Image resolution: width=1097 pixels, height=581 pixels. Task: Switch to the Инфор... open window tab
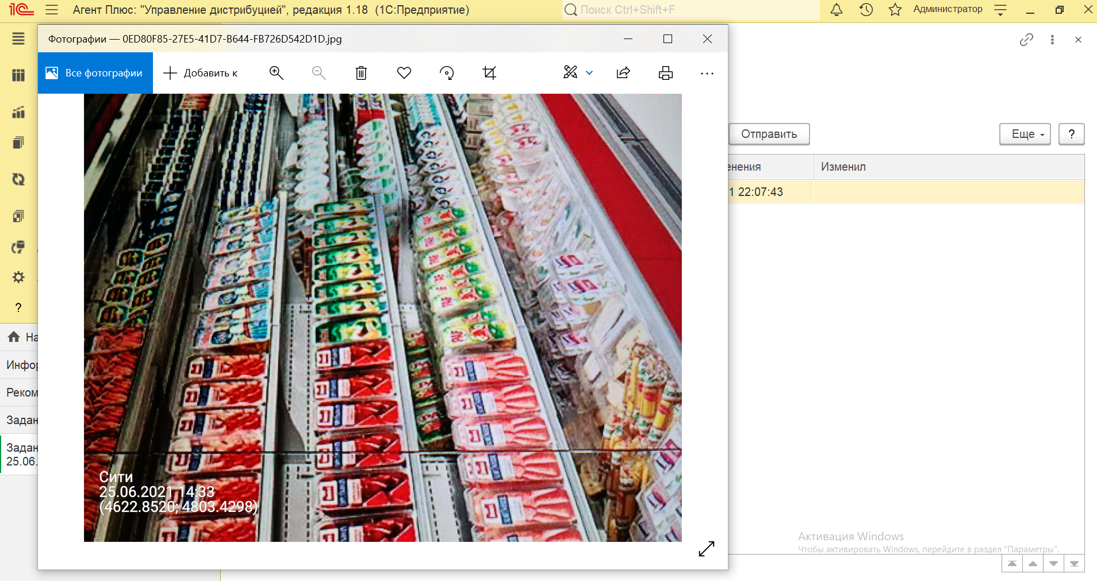click(19, 365)
